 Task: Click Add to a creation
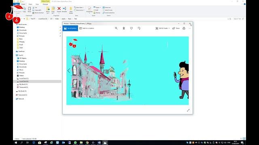pyautogui.click(x=87, y=28)
